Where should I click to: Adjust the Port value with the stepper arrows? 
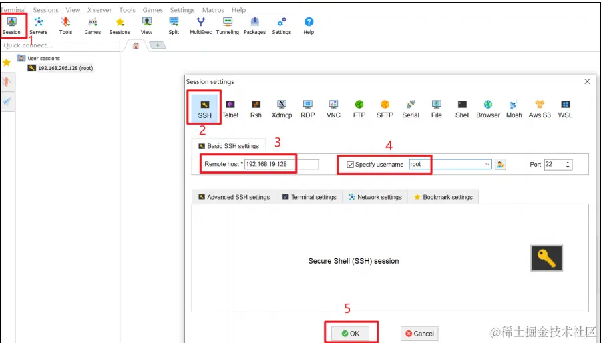568,165
